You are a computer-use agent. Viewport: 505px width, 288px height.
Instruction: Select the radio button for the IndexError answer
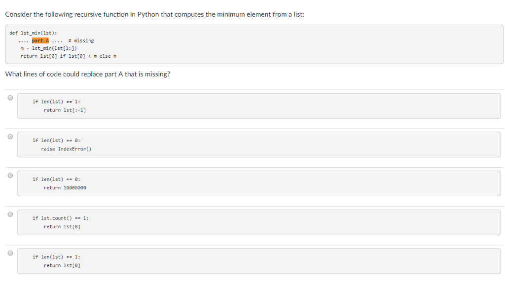coord(10,137)
